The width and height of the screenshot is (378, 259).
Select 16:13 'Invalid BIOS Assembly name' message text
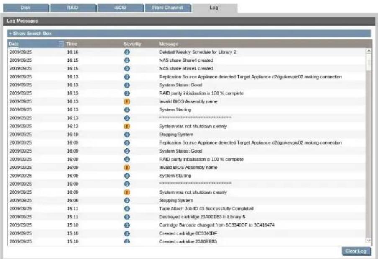(x=188, y=101)
